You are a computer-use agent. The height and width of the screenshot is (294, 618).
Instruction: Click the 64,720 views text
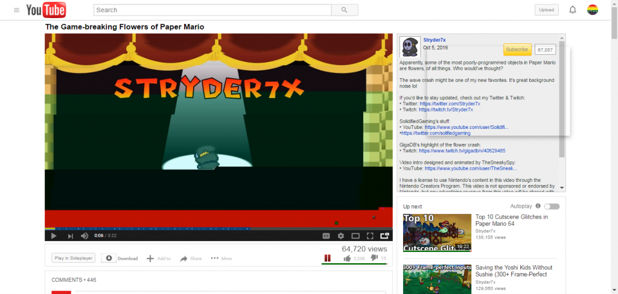[364, 249]
